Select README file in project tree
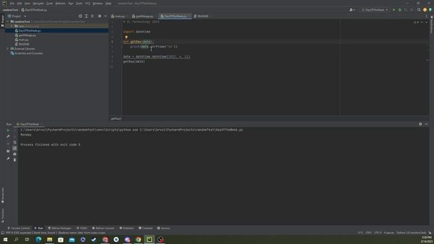This screenshot has width=434, height=244. coord(24,44)
